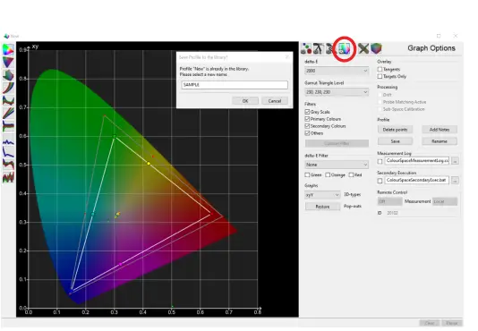Viewport: 478px width, 331px height.
Task: Enable the Secondary Execution checkbox
Action: click(380, 181)
